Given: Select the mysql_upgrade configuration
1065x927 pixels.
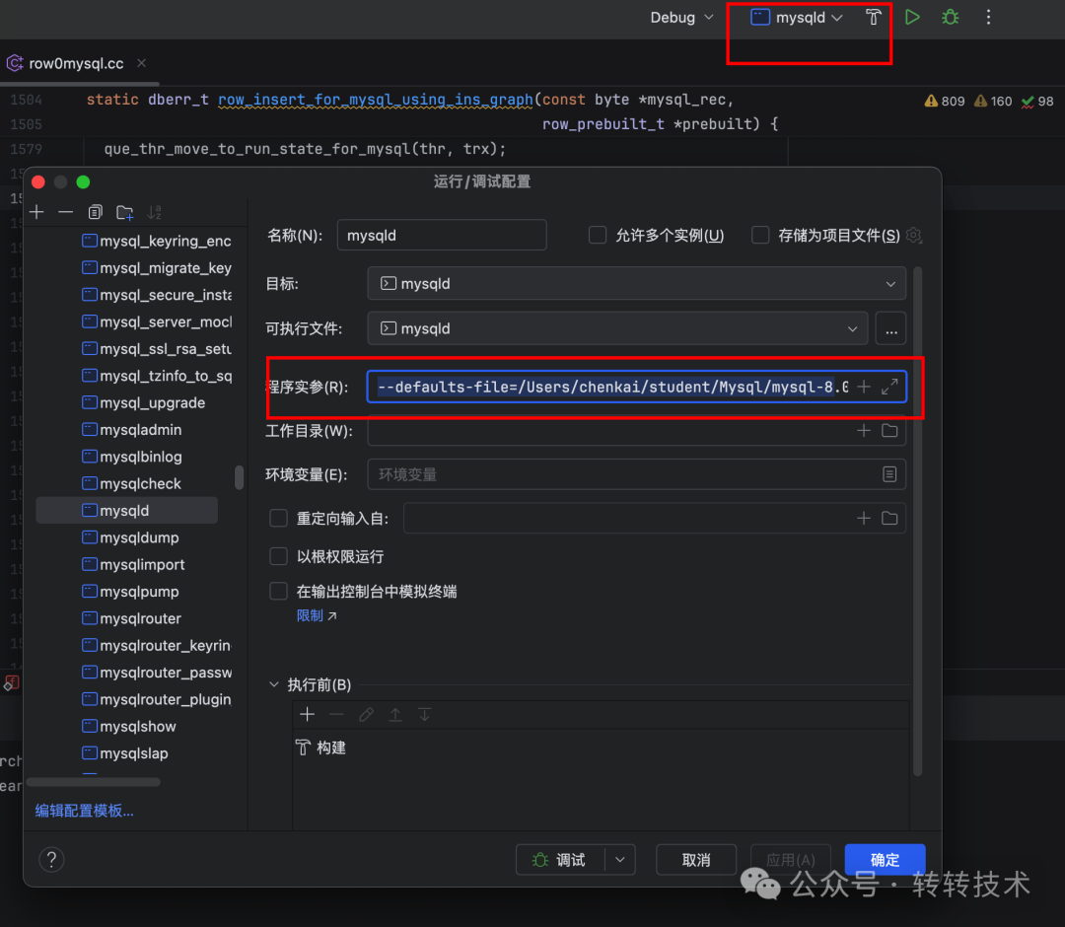Looking at the screenshot, I should click(152, 402).
